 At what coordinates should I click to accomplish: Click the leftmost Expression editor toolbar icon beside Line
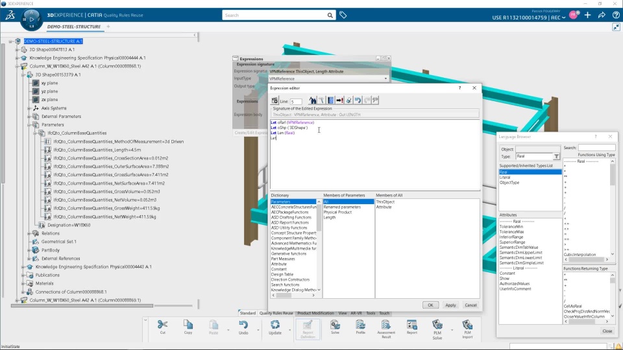point(275,101)
